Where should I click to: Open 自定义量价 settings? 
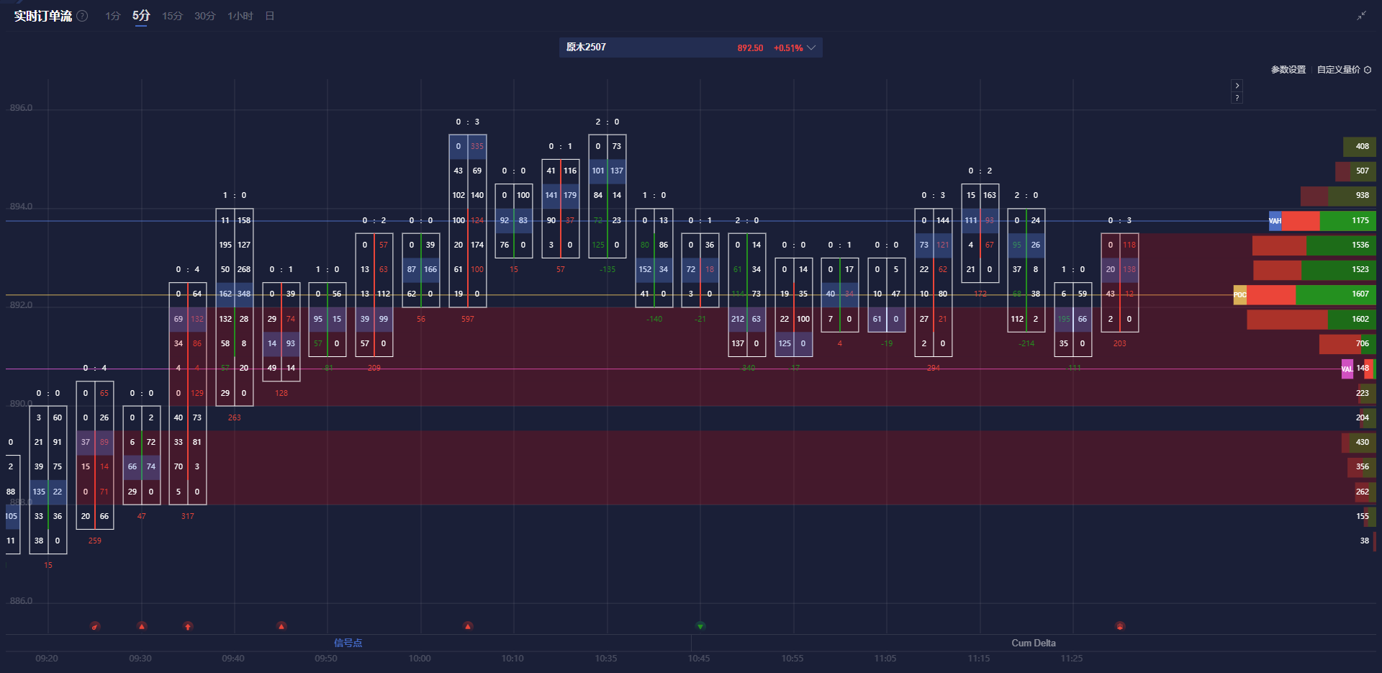point(1337,69)
